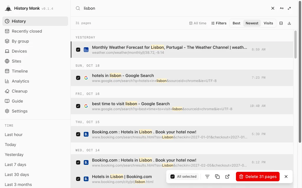
Task: Open the Analytics page
Action: [35, 81]
